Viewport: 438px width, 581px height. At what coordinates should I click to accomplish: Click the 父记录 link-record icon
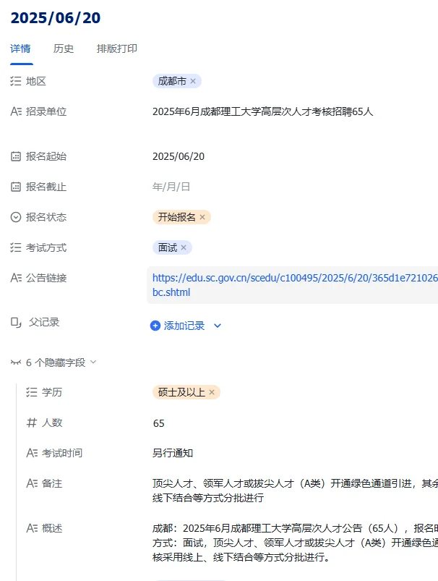point(16,323)
